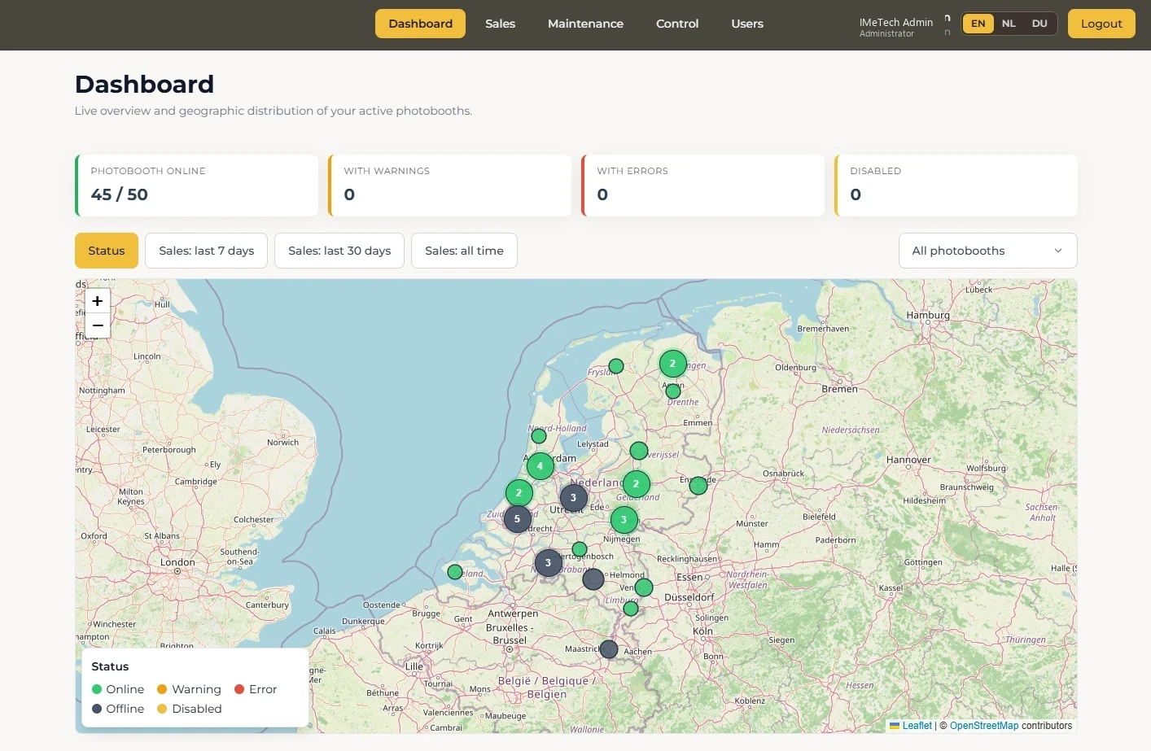This screenshot has height=751, width=1151.
Task: Show Sales: all time view
Action: [464, 251]
